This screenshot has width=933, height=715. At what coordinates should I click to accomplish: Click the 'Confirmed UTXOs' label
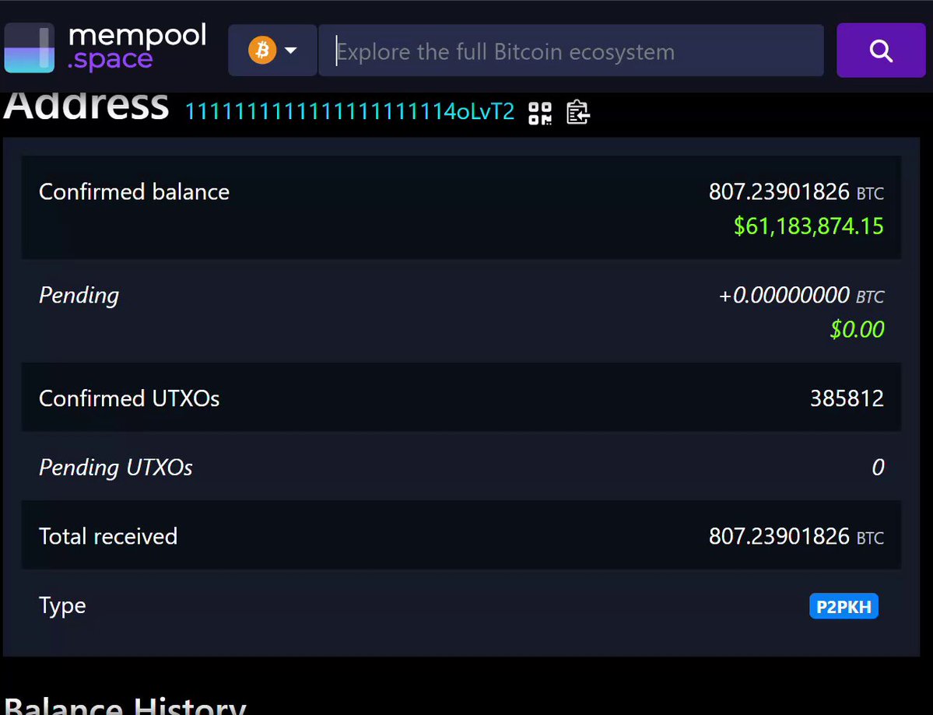(x=129, y=398)
